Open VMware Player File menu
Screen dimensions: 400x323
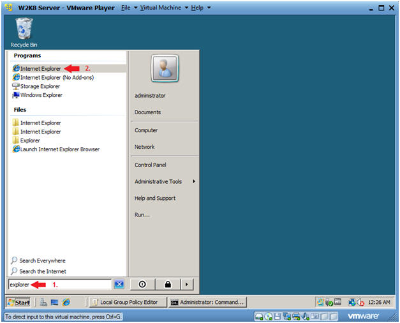129,8
